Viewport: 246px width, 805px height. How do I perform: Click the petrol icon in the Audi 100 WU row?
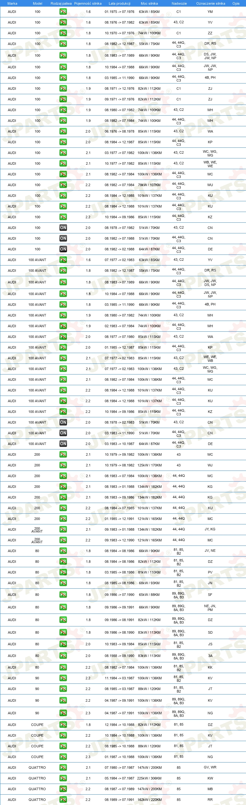63,185
